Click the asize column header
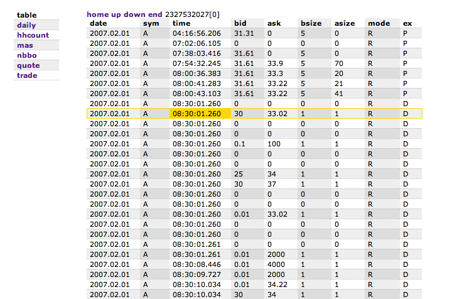Viewport: 462px width, 299px height. [x=345, y=23]
